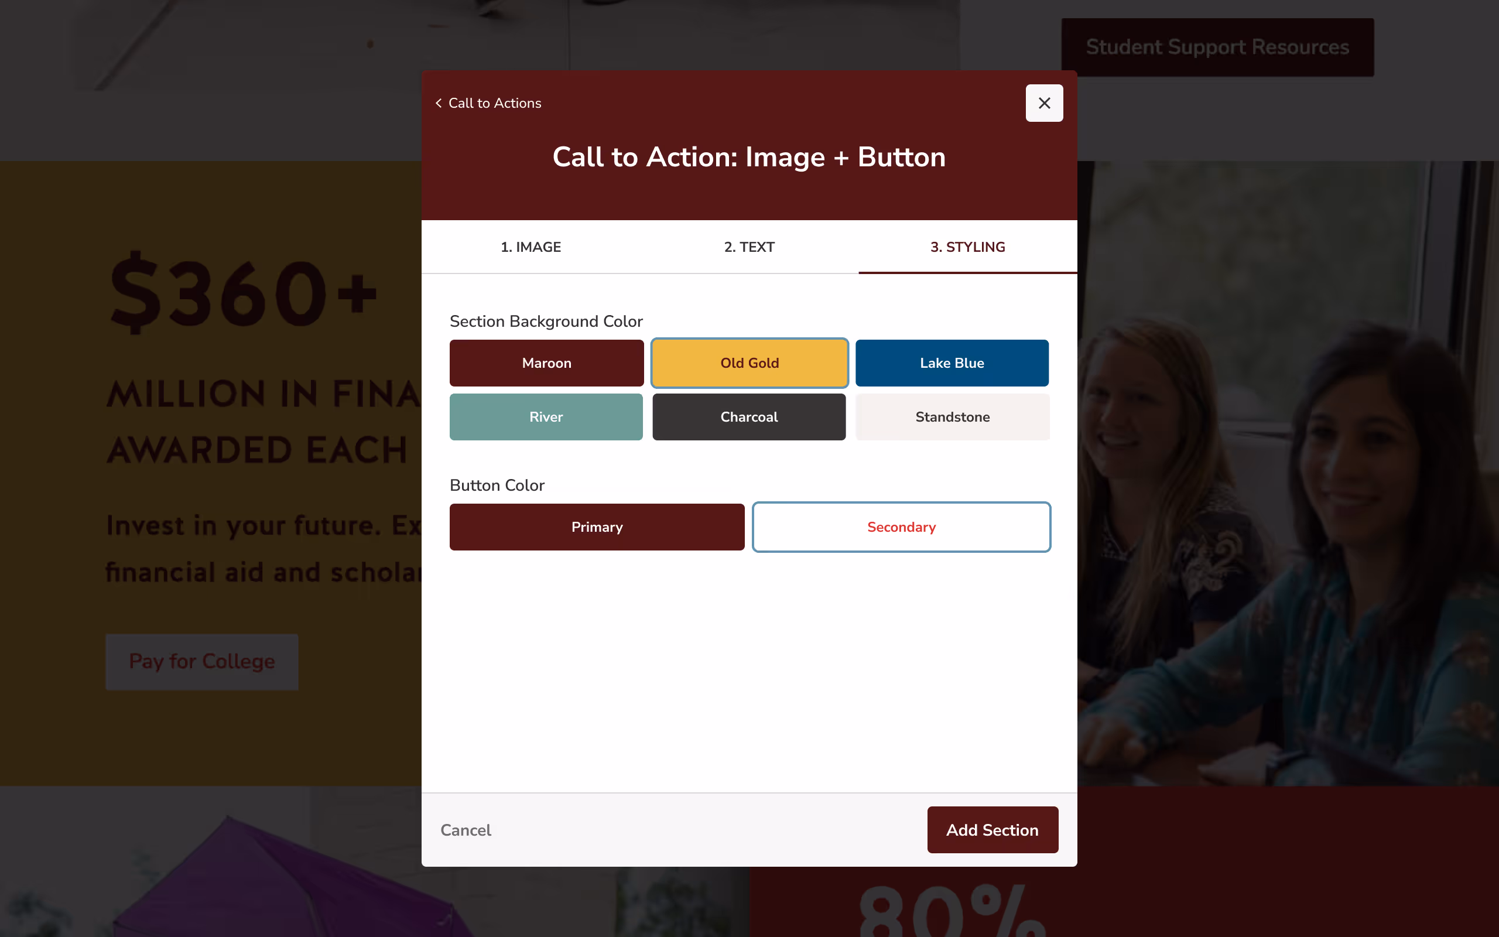Highlight the Call to Action: Image + Button title
This screenshot has height=937, width=1499.
click(749, 157)
